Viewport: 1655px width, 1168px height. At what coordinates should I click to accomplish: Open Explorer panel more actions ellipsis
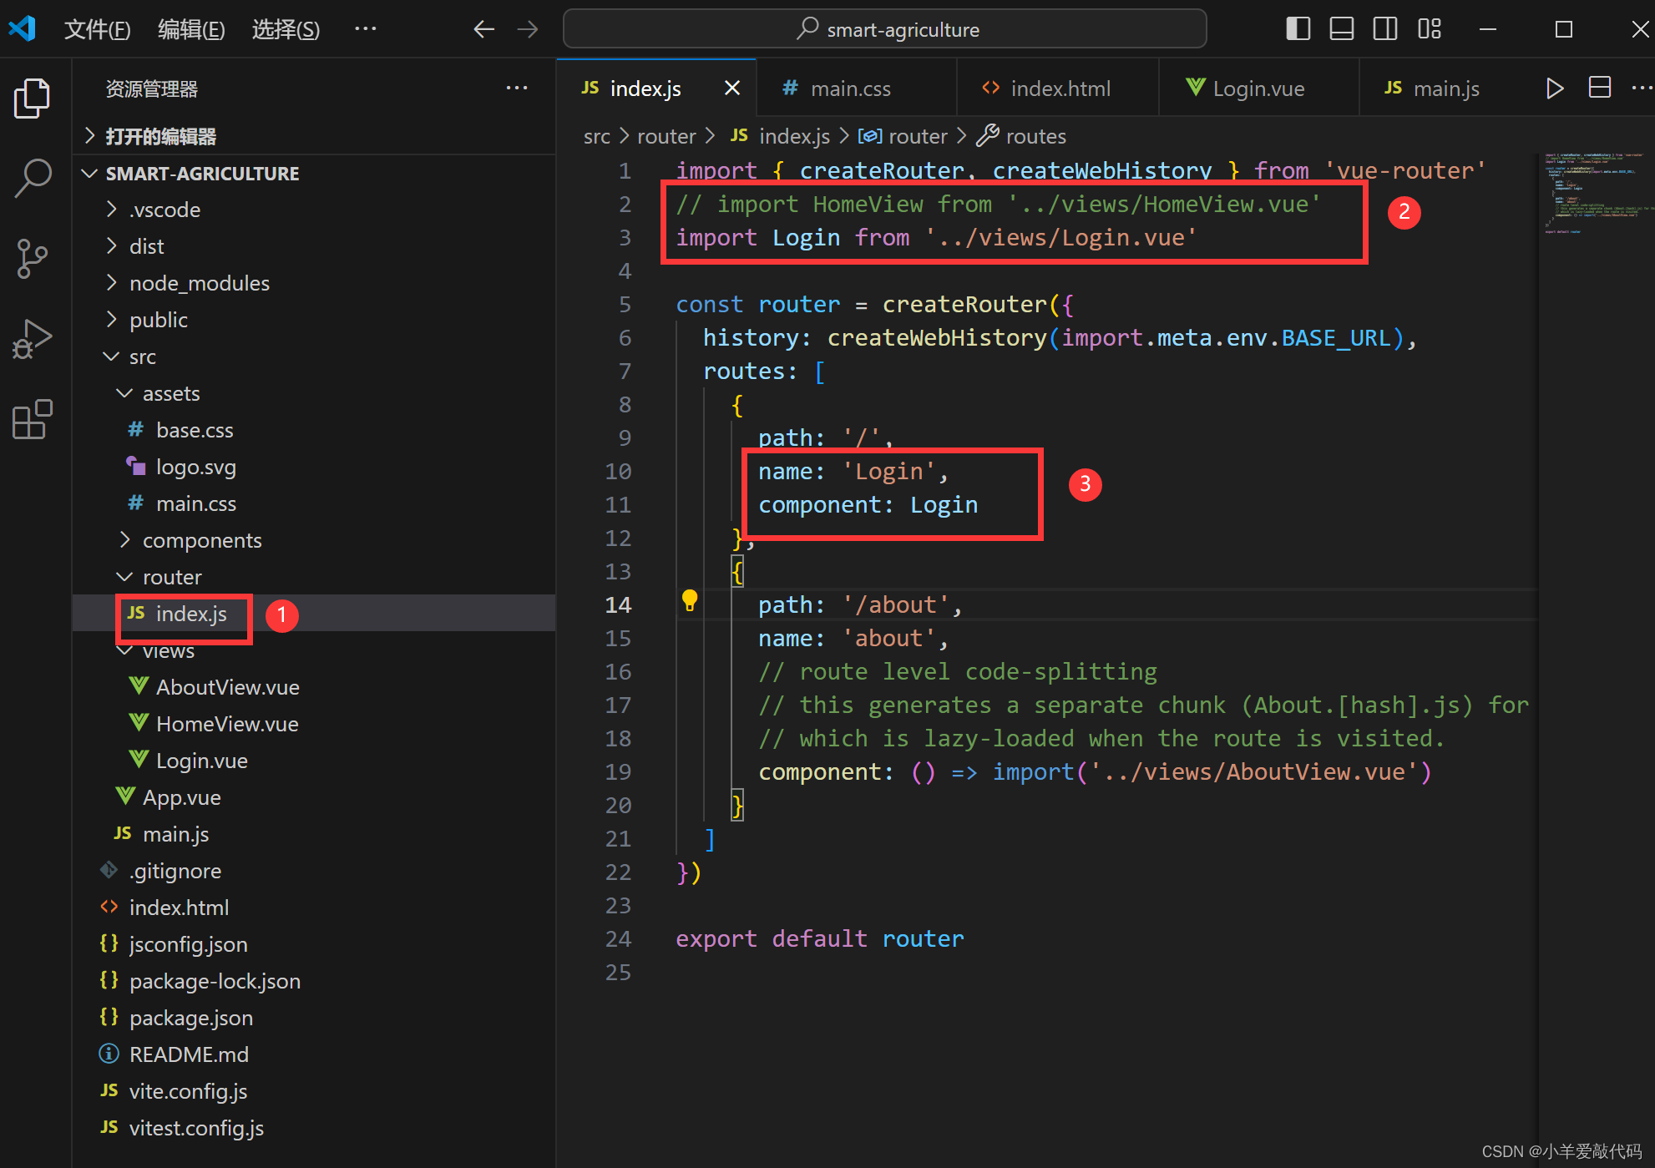[517, 88]
